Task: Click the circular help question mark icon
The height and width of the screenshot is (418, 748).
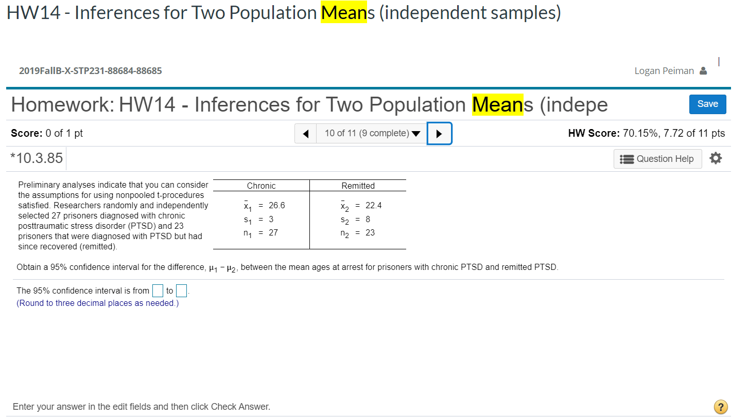Action: coord(721,407)
